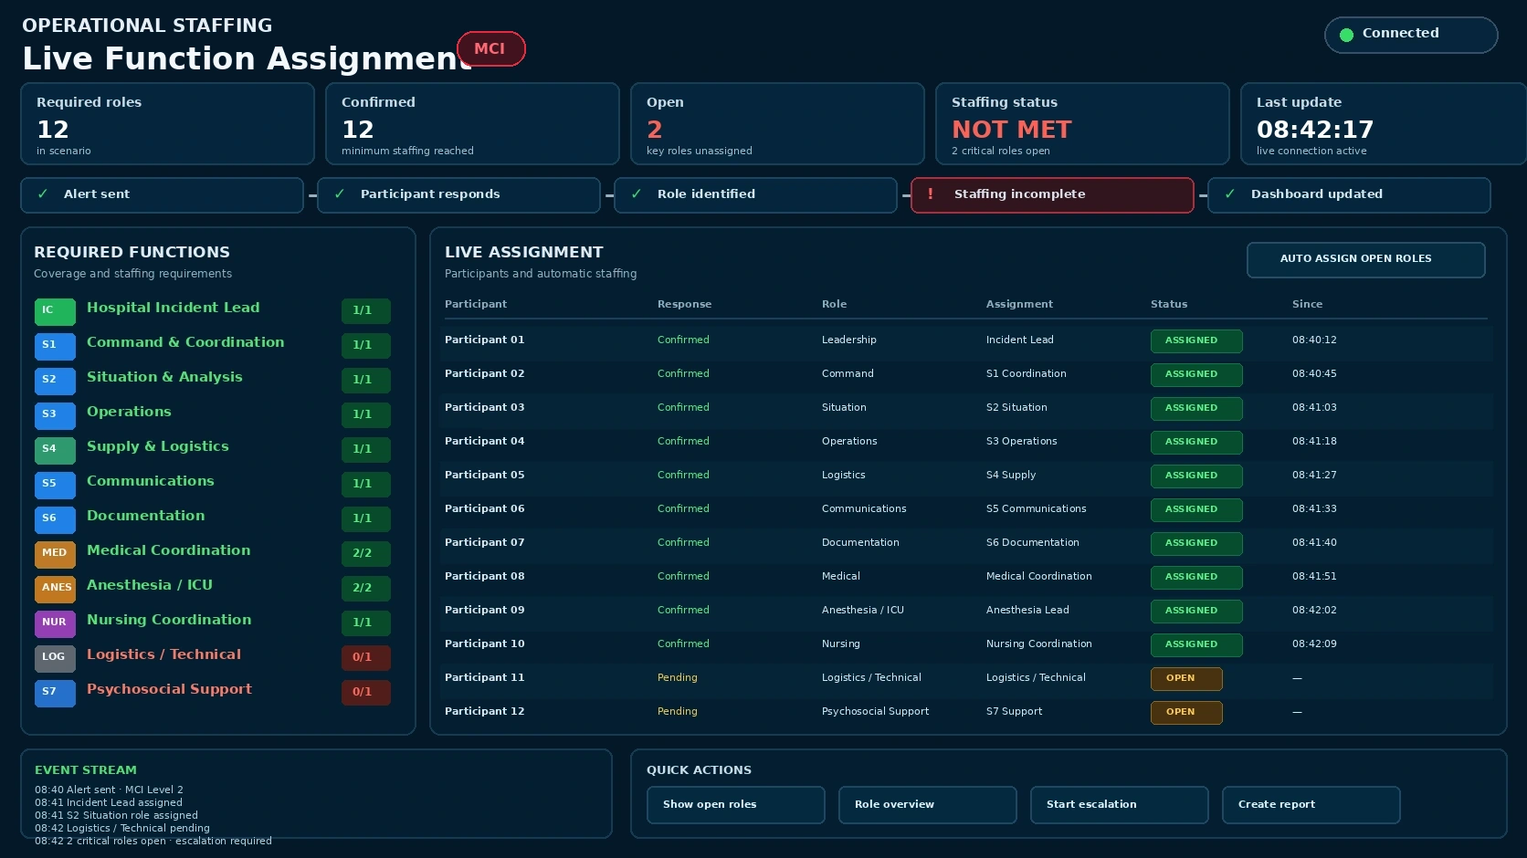Click the Since column header

pyautogui.click(x=1307, y=305)
